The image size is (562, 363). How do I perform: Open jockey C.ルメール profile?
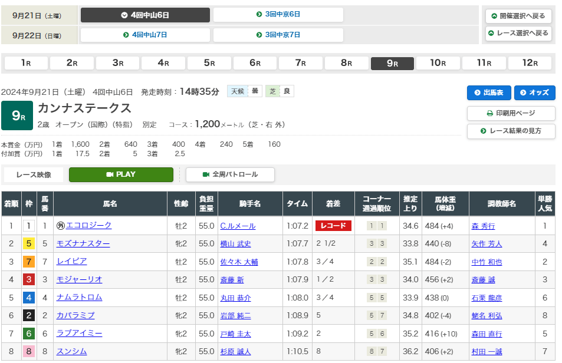(x=238, y=226)
